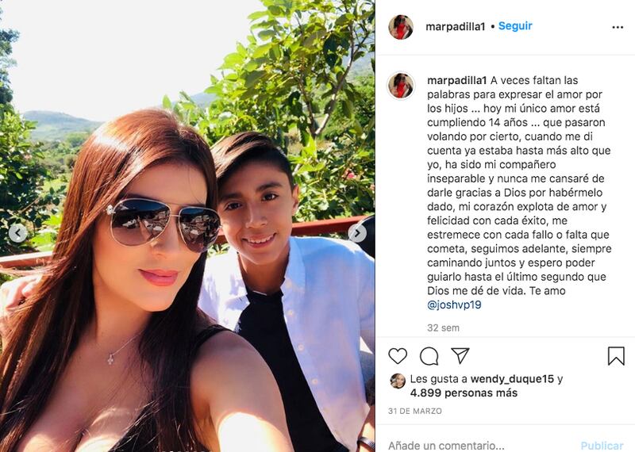Open the @joshvp19 mention link
635x452 pixels.
click(454, 305)
